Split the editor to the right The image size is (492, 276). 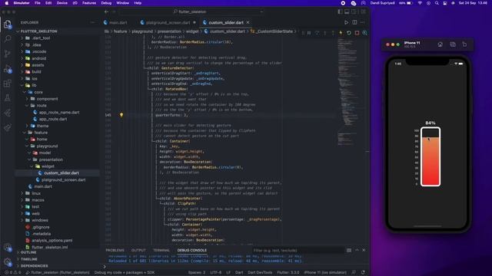[x=354, y=22]
